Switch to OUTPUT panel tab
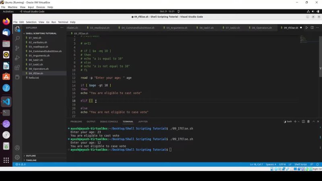This screenshot has width=322, height=181. [91, 121]
